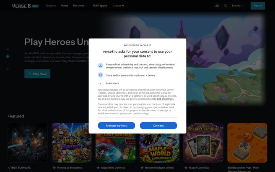Click the Featured section heading
The height and width of the screenshot is (172, 275).
point(16,116)
